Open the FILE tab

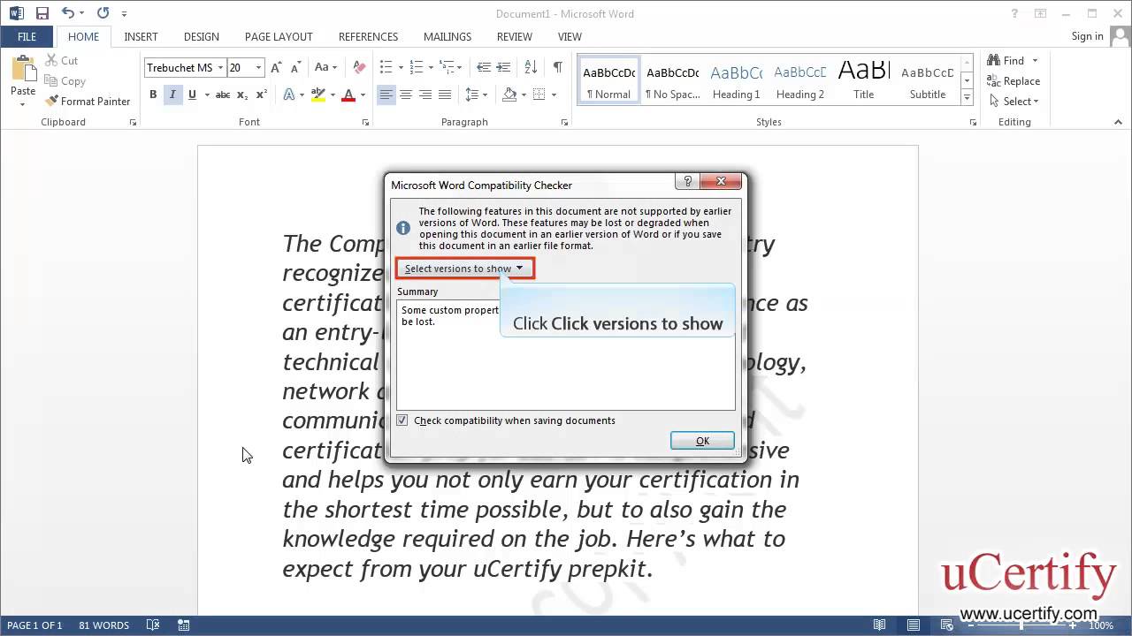point(27,36)
